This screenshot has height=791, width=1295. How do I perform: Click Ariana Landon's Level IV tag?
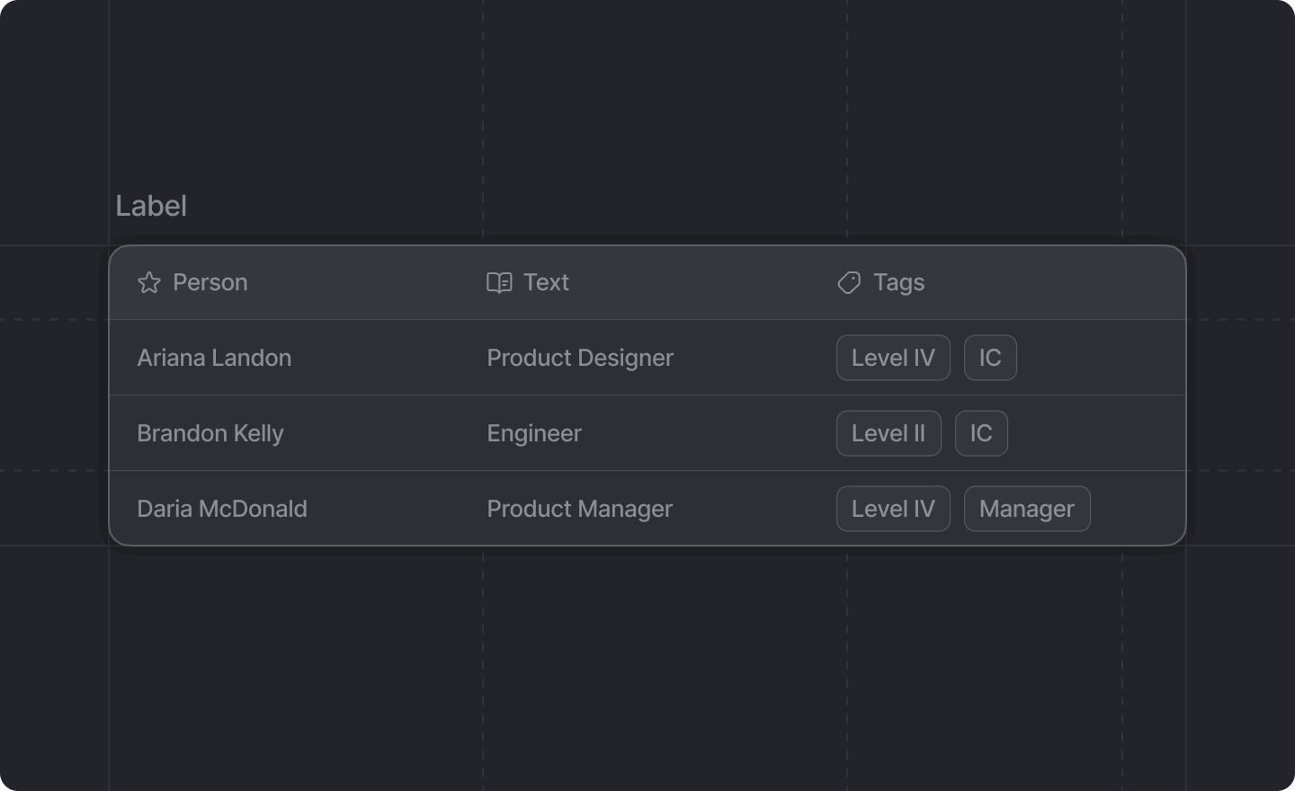tap(893, 358)
